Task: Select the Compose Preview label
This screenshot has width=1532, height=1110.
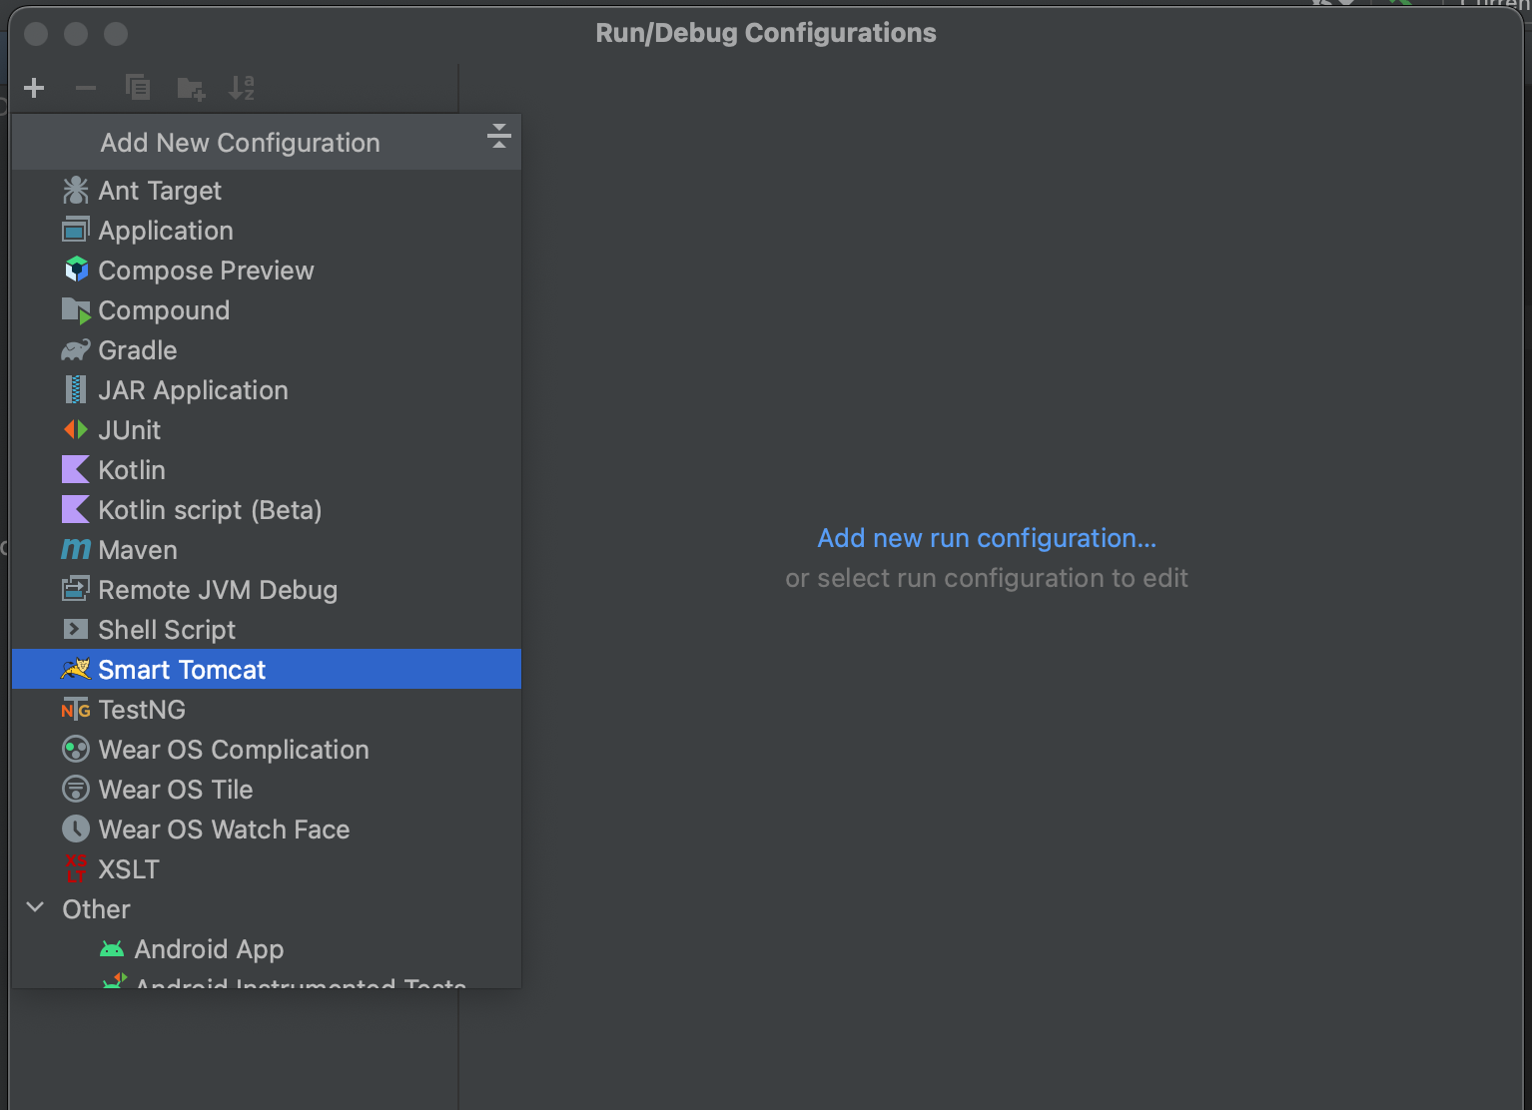Action: point(206,271)
